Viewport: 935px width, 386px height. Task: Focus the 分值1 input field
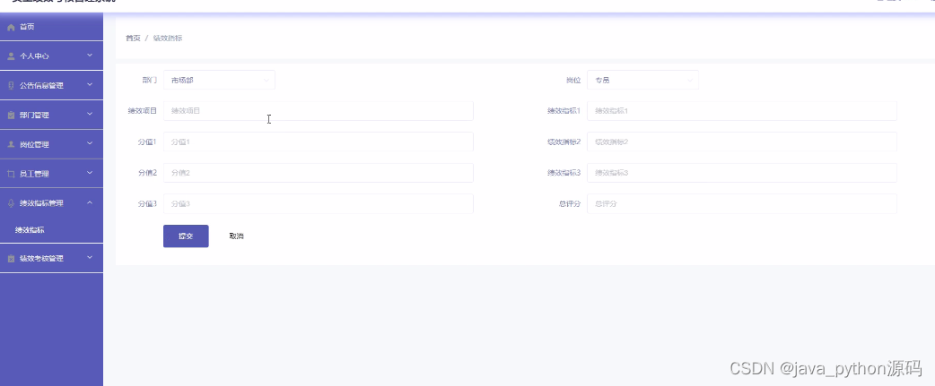click(x=319, y=142)
